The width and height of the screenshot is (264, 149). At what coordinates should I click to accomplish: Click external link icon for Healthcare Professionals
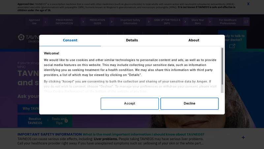coord(246,22)
